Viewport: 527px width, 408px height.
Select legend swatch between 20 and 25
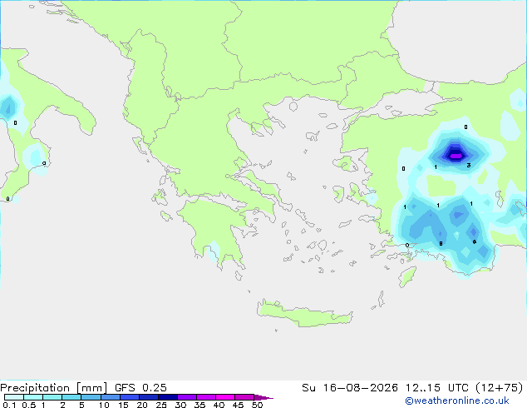tap(149, 397)
